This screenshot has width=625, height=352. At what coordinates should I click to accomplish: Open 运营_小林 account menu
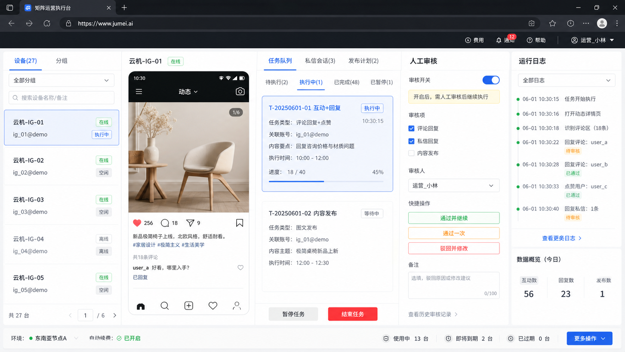click(x=592, y=40)
